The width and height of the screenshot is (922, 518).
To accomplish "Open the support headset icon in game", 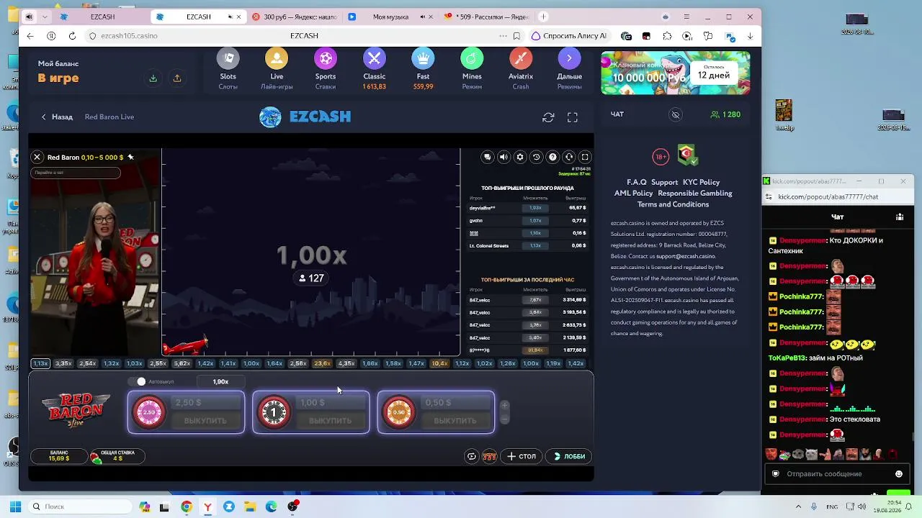I will [x=569, y=157].
